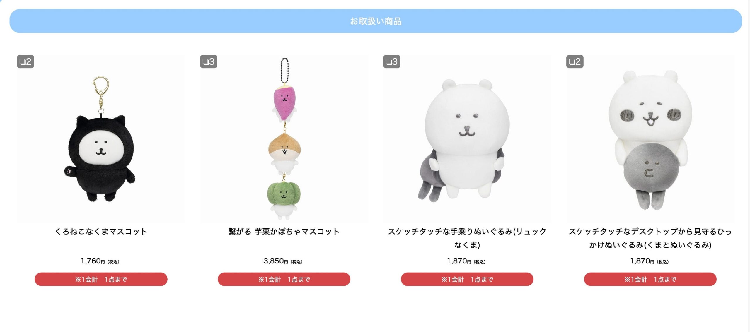Click the デスクトップから見守るひっかけぬいぐるみ title
Screen dimensions: 750x332
(650, 238)
